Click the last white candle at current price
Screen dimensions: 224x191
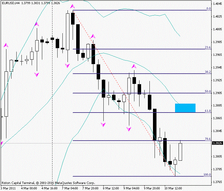pos(180,152)
